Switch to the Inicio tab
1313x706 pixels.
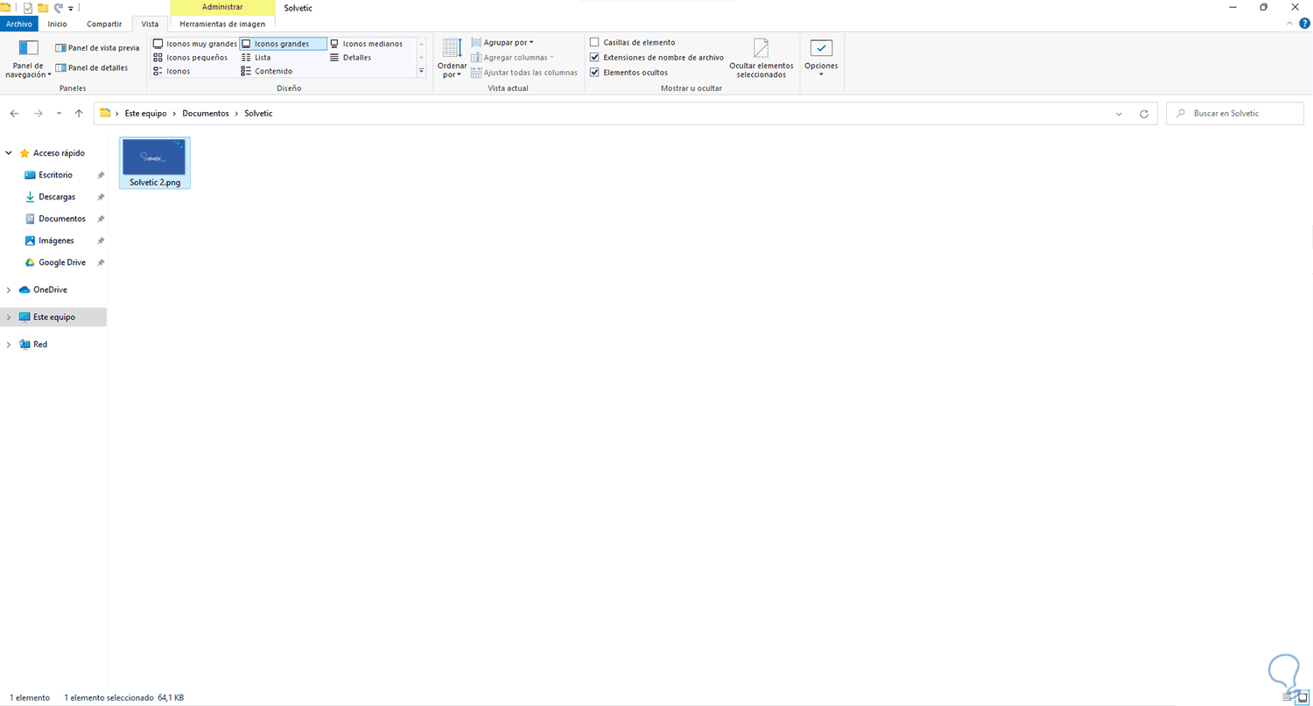tap(57, 24)
